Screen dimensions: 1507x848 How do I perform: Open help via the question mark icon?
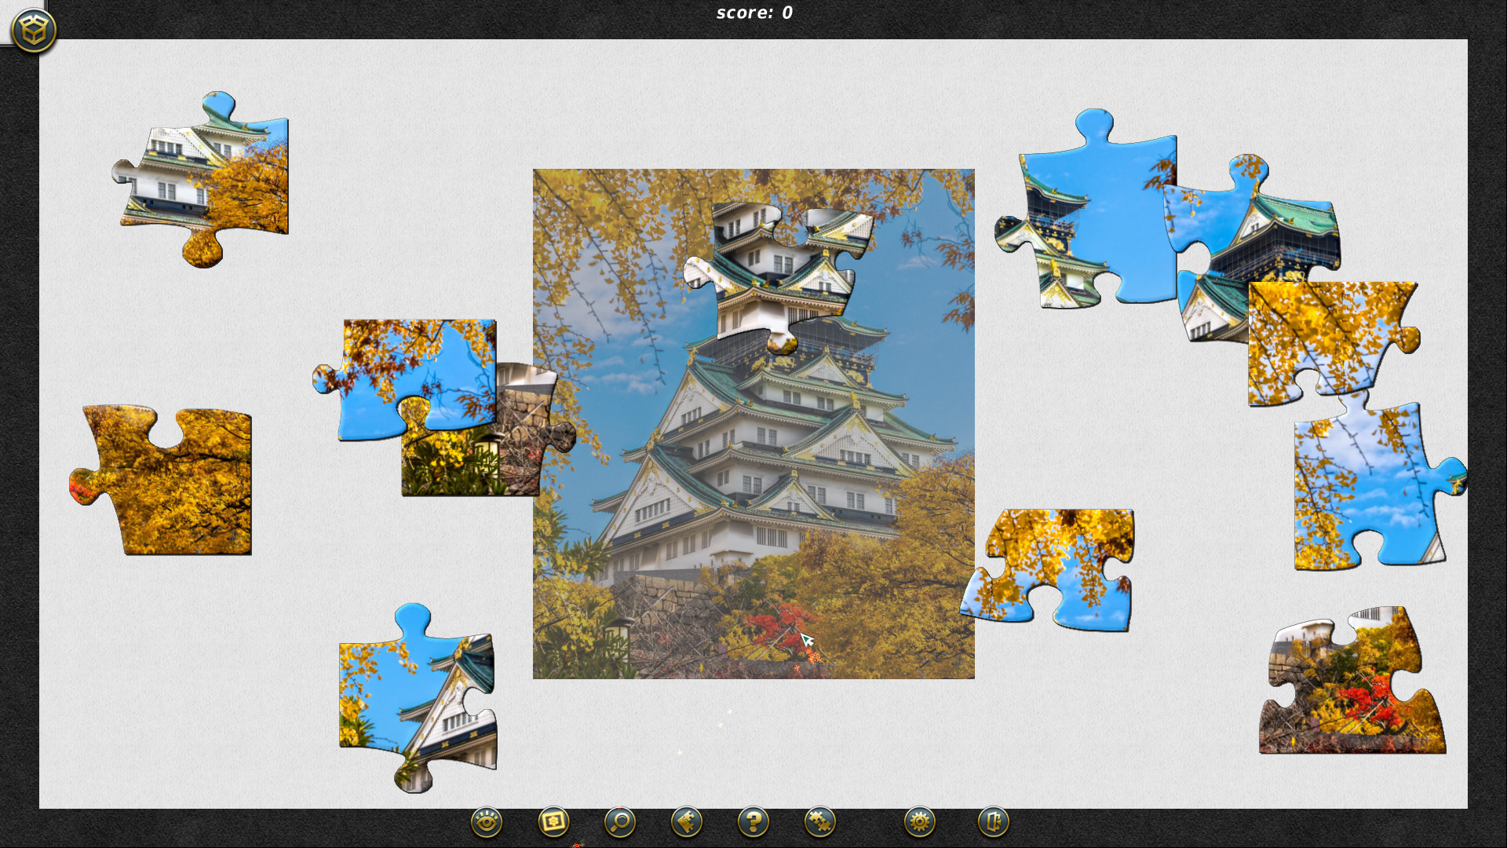pos(752,822)
